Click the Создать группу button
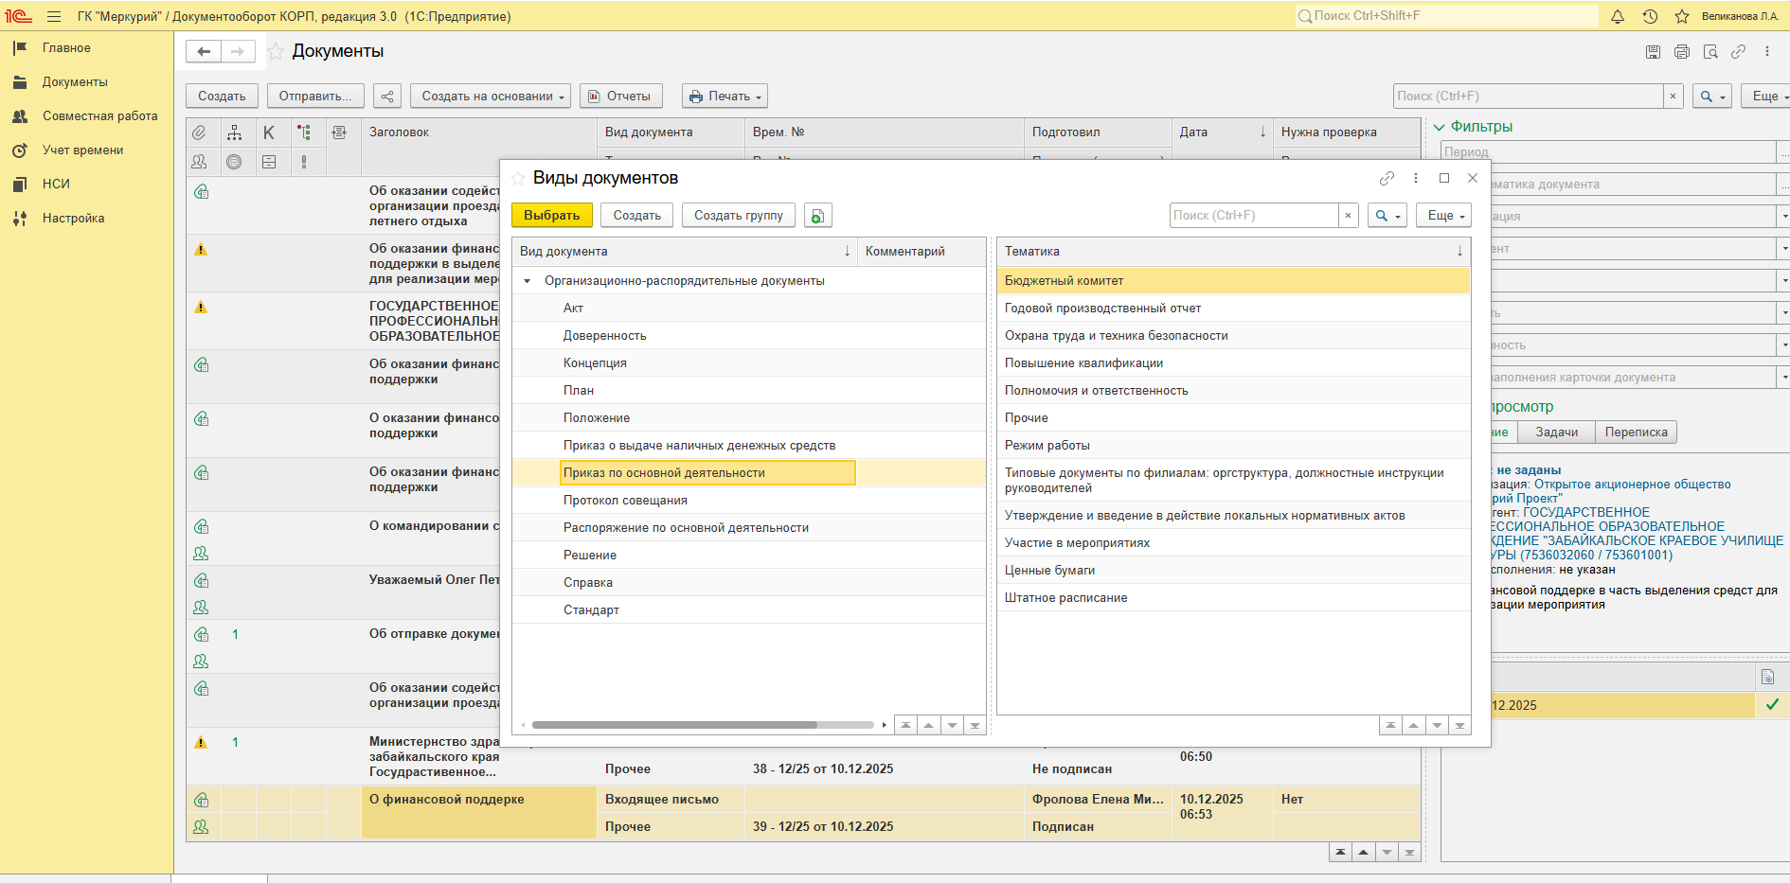Image resolution: width=1790 pixels, height=883 pixels. 738,216
